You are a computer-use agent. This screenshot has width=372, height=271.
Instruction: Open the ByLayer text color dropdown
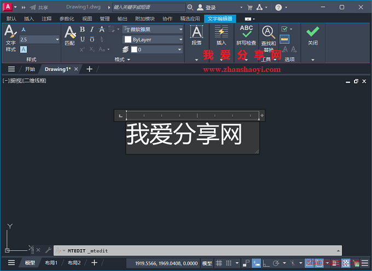coord(153,40)
